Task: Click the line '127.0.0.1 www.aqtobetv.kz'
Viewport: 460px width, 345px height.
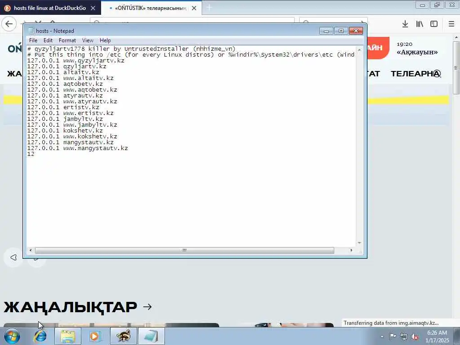Action: click(72, 90)
